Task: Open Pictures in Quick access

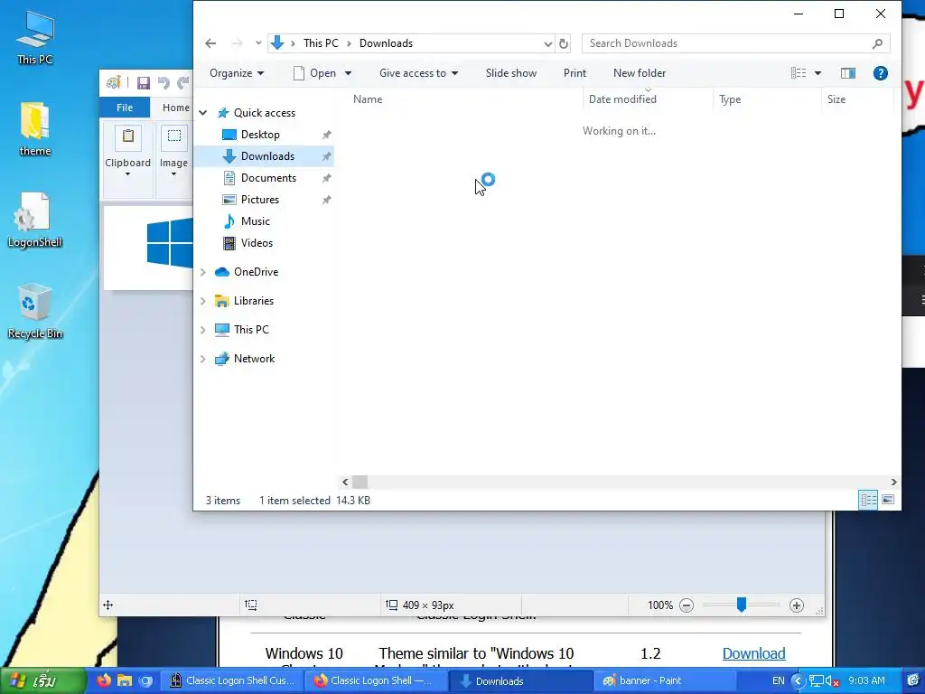Action: click(x=259, y=200)
